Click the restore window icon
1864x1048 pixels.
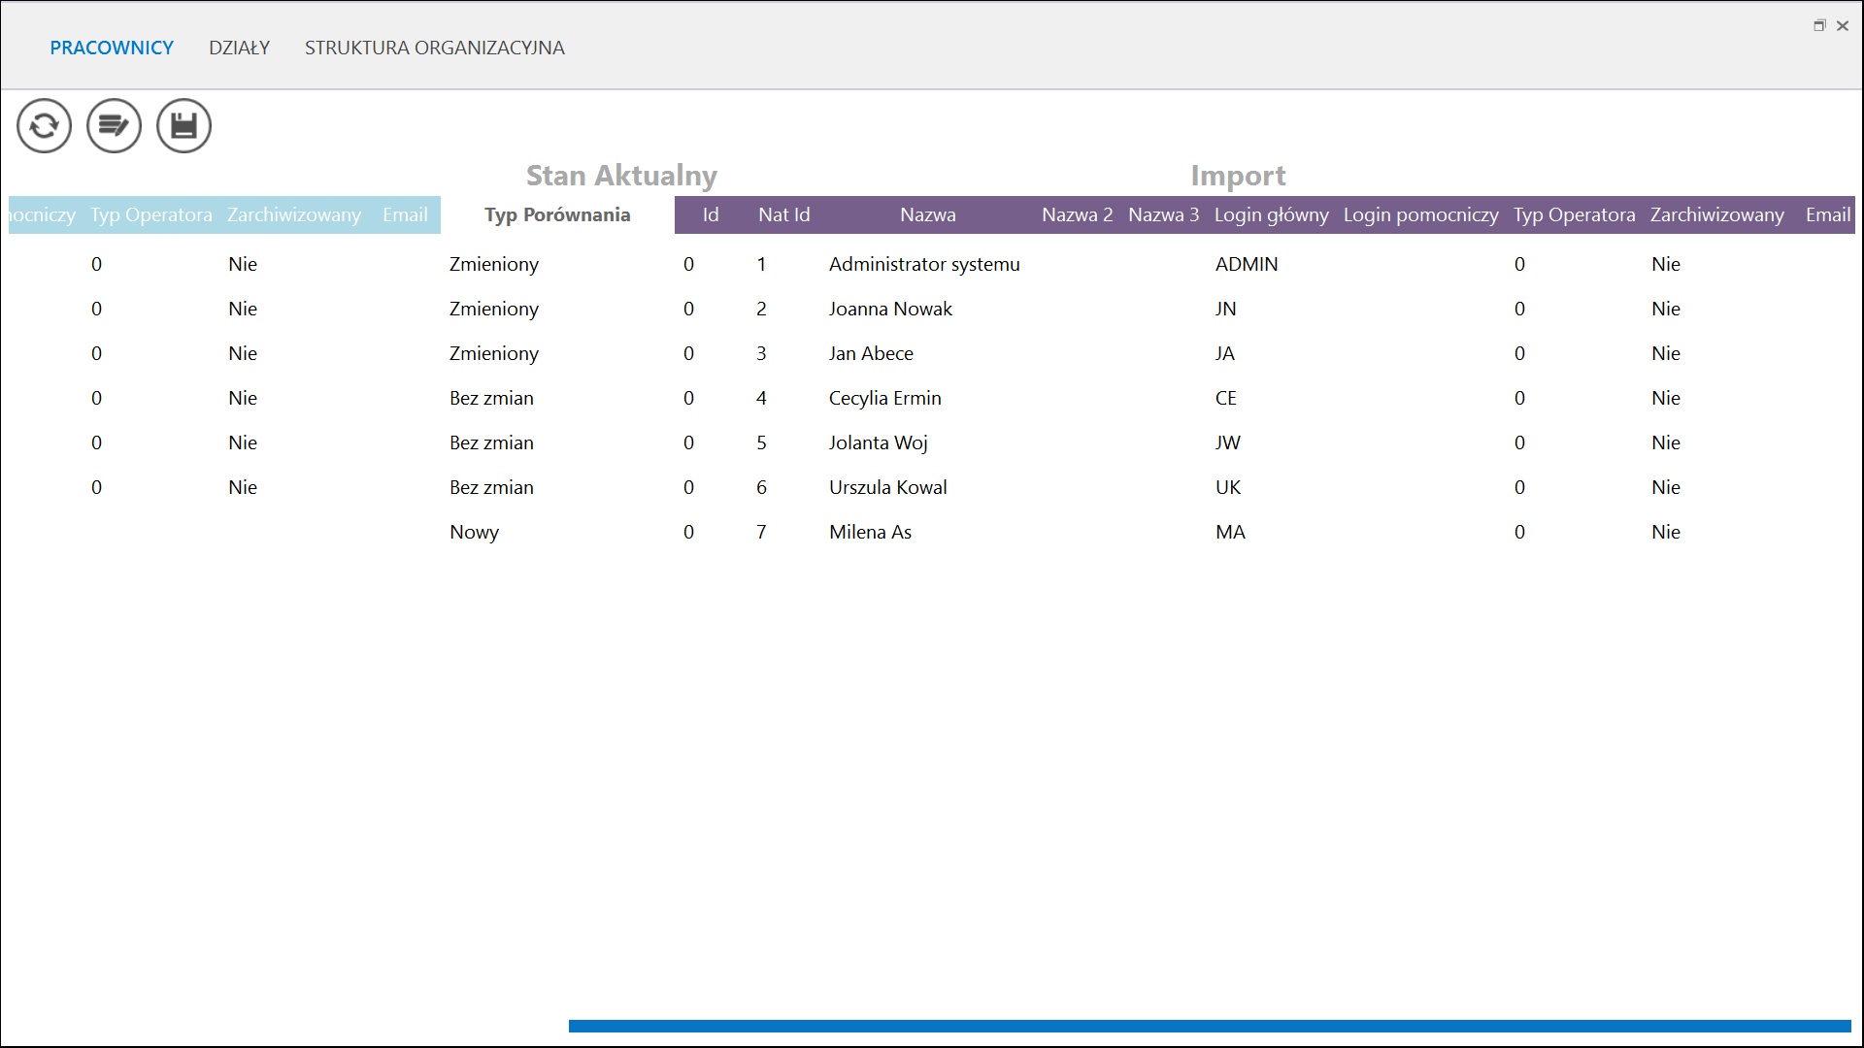coord(1819,26)
